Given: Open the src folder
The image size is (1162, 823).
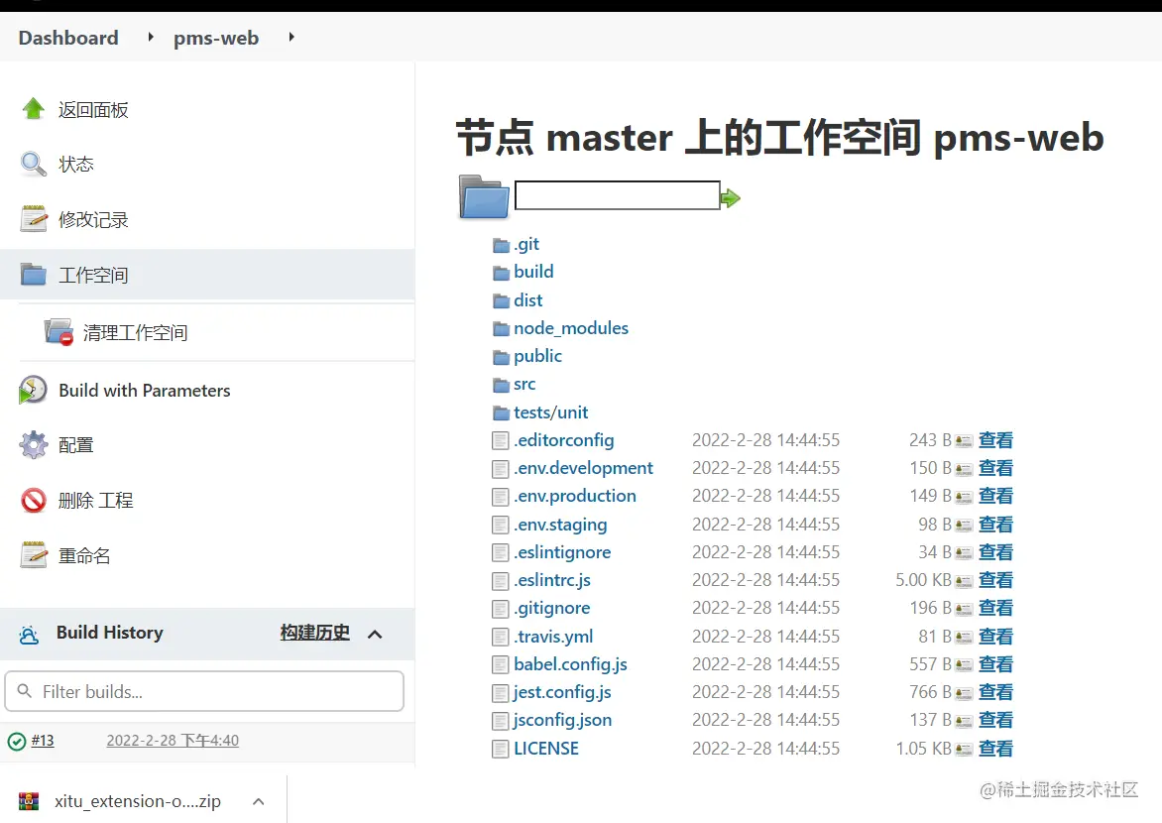Looking at the screenshot, I should (524, 384).
